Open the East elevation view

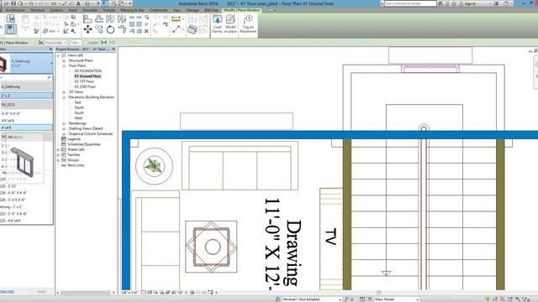[78, 102]
